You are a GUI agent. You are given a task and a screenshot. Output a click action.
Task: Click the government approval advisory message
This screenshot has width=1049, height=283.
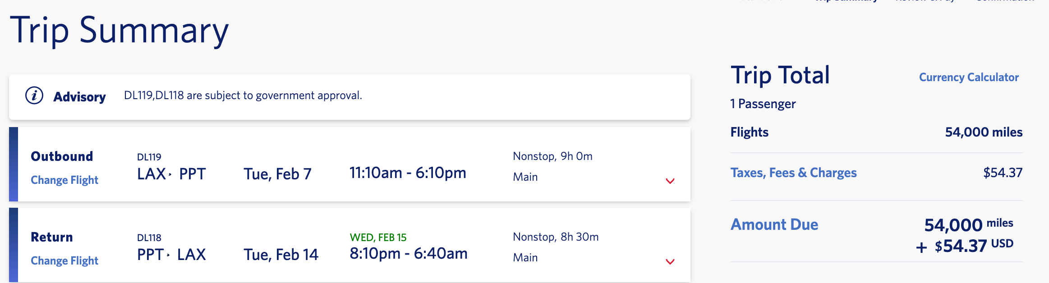pyautogui.click(x=243, y=96)
